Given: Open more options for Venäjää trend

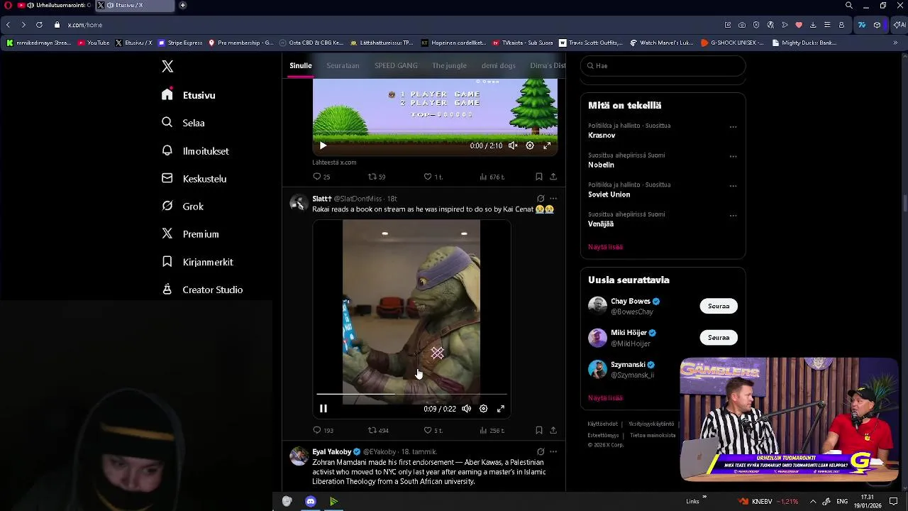Looking at the screenshot, I should point(733,216).
